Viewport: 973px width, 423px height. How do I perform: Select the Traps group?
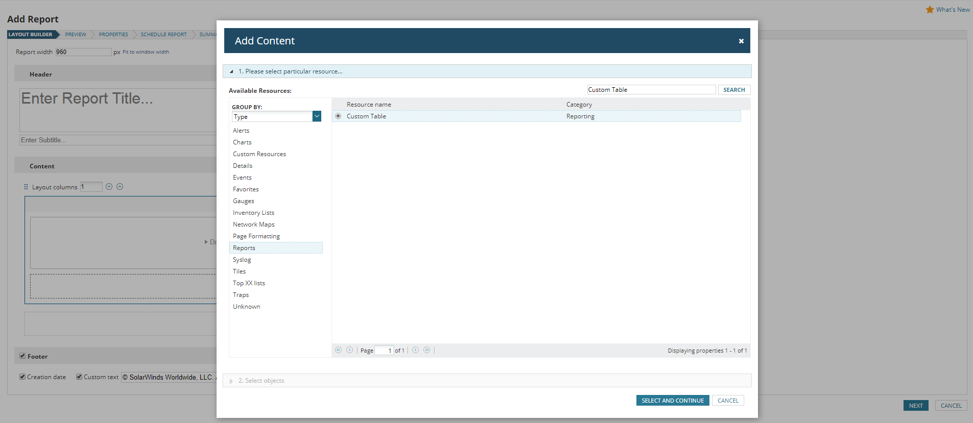241,295
